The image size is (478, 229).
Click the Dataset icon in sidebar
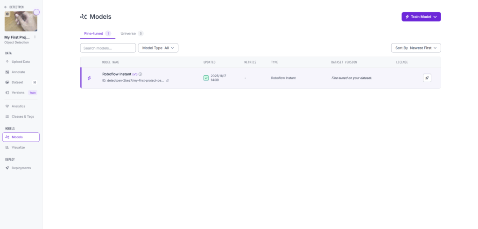7,82
